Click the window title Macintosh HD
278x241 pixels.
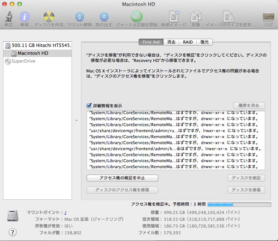pyautogui.click(x=139, y=4)
